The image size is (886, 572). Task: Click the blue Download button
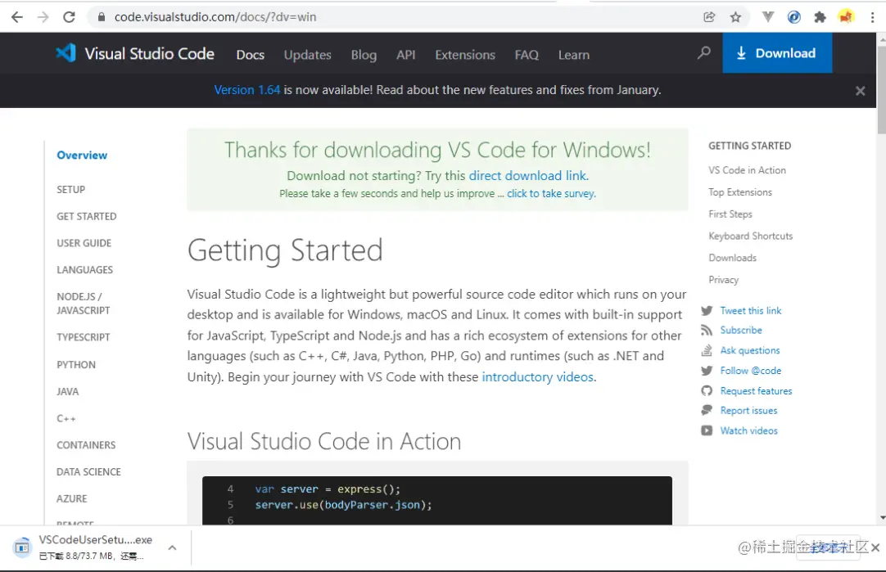pos(777,52)
